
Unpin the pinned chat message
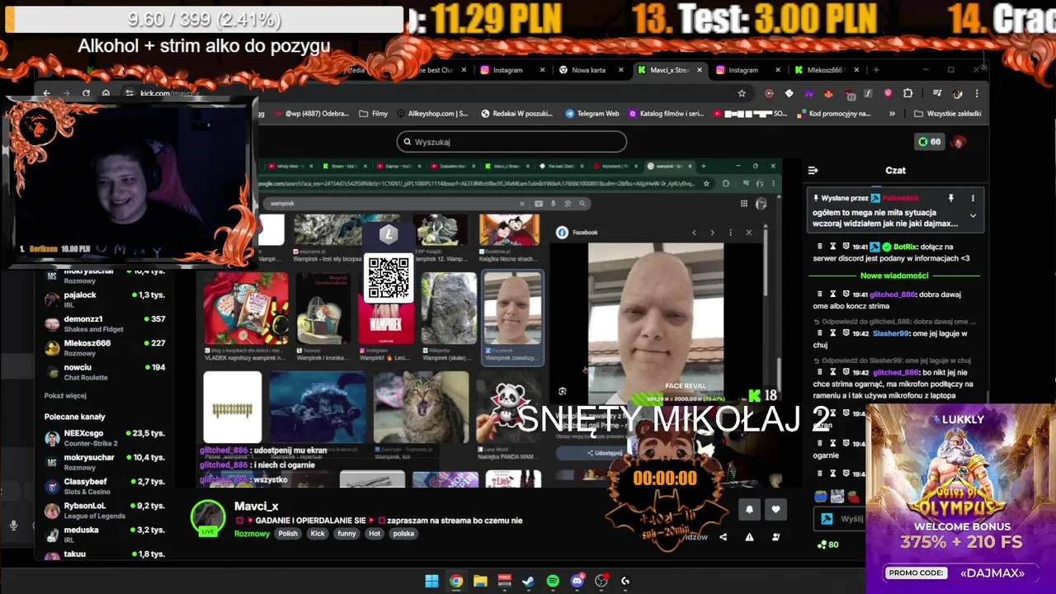950,198
